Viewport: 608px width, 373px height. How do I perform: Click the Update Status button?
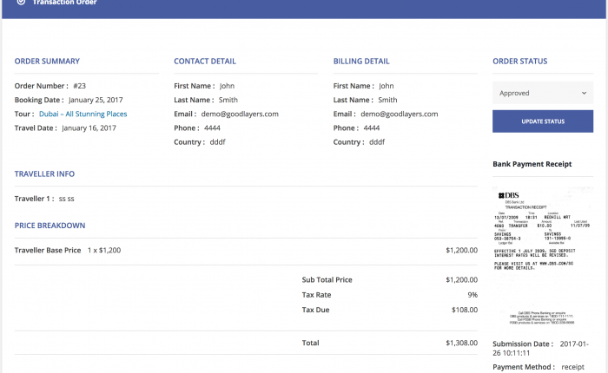pyautogui.click(x=543, y=121)
